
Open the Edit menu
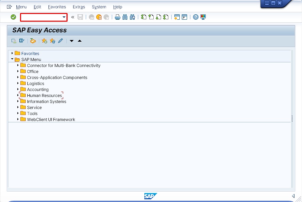coord(37,7)
